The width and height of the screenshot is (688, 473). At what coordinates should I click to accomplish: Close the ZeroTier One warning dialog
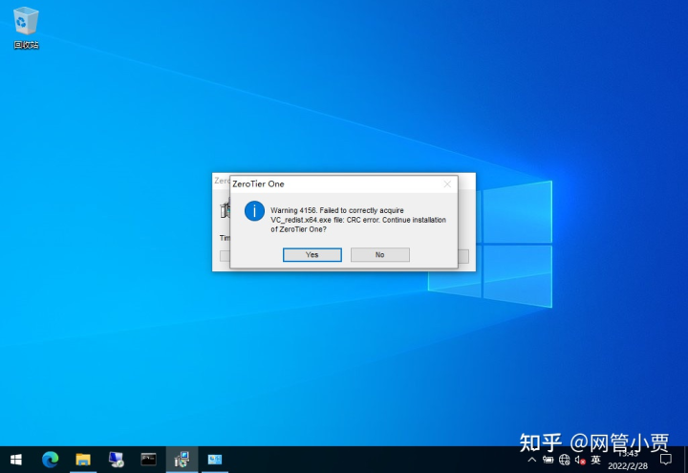(x=447, y=184)
